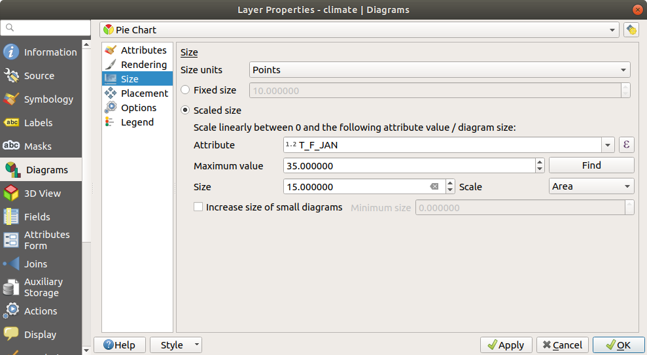
Task: Click the diagram style settings icon top-right
Action: (631, 30)
